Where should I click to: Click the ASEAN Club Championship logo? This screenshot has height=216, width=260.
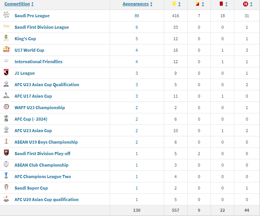coord(6,165)
